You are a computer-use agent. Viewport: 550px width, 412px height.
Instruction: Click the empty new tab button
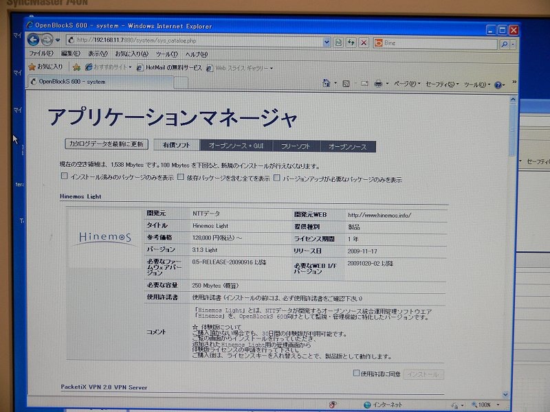(x=181, y=83)
